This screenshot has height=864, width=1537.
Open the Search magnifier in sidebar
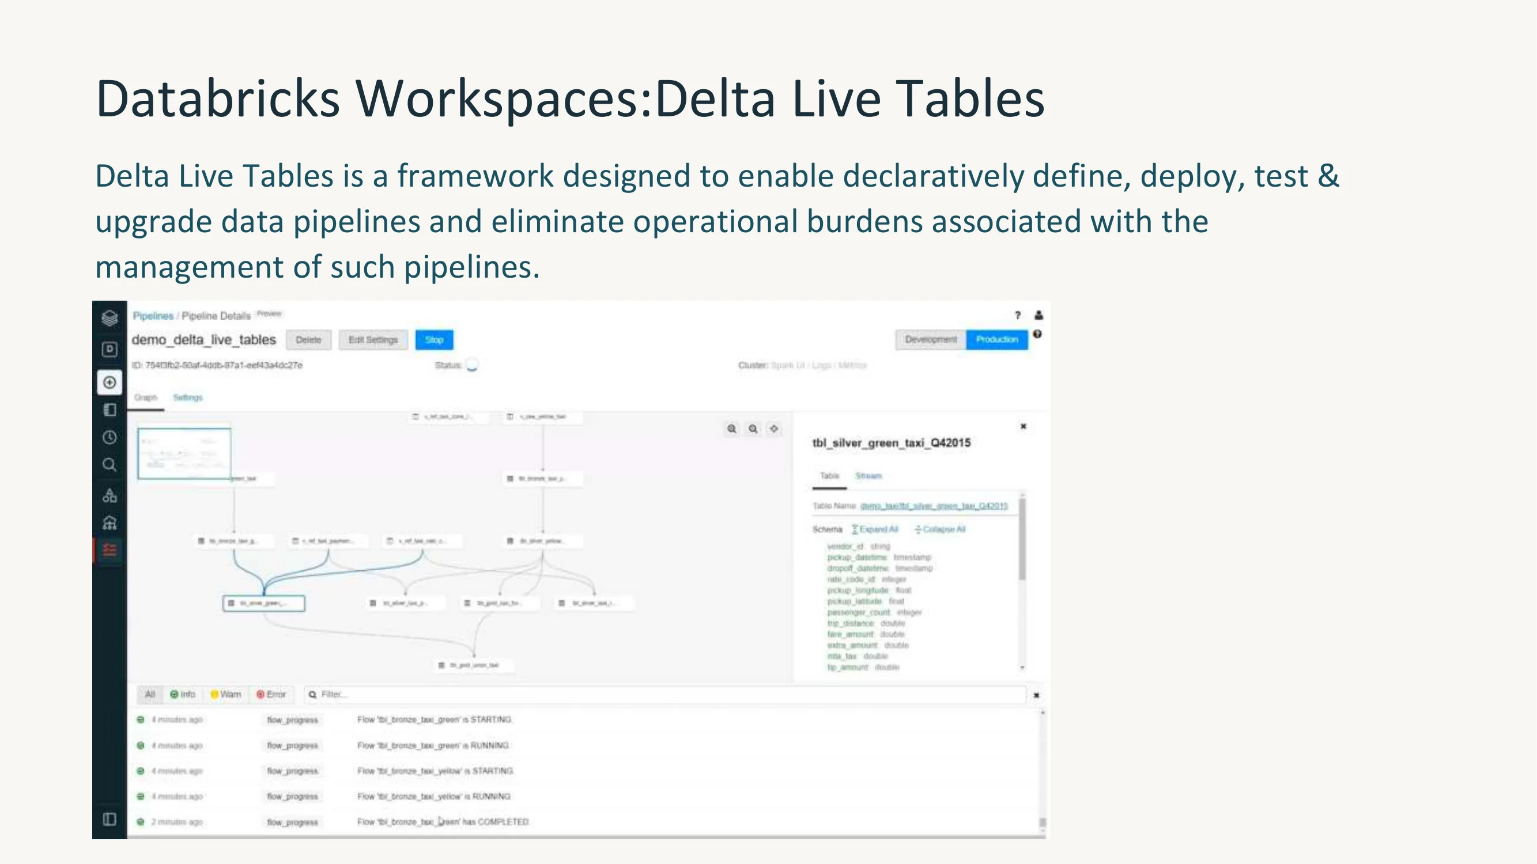[109, 464]
